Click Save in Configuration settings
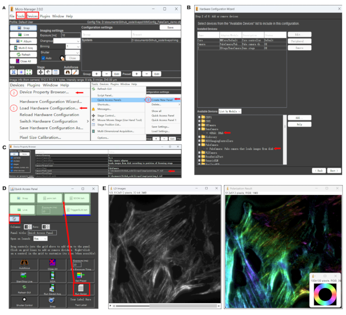 pyautogui.click(x=170, y=27)
